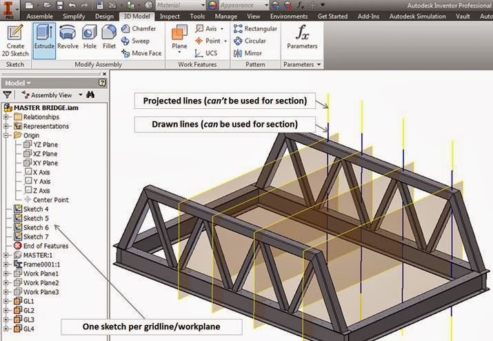Select Sketch 7 in browser
493x341 pixels.
pyautogui.click(x=31, y=237)
